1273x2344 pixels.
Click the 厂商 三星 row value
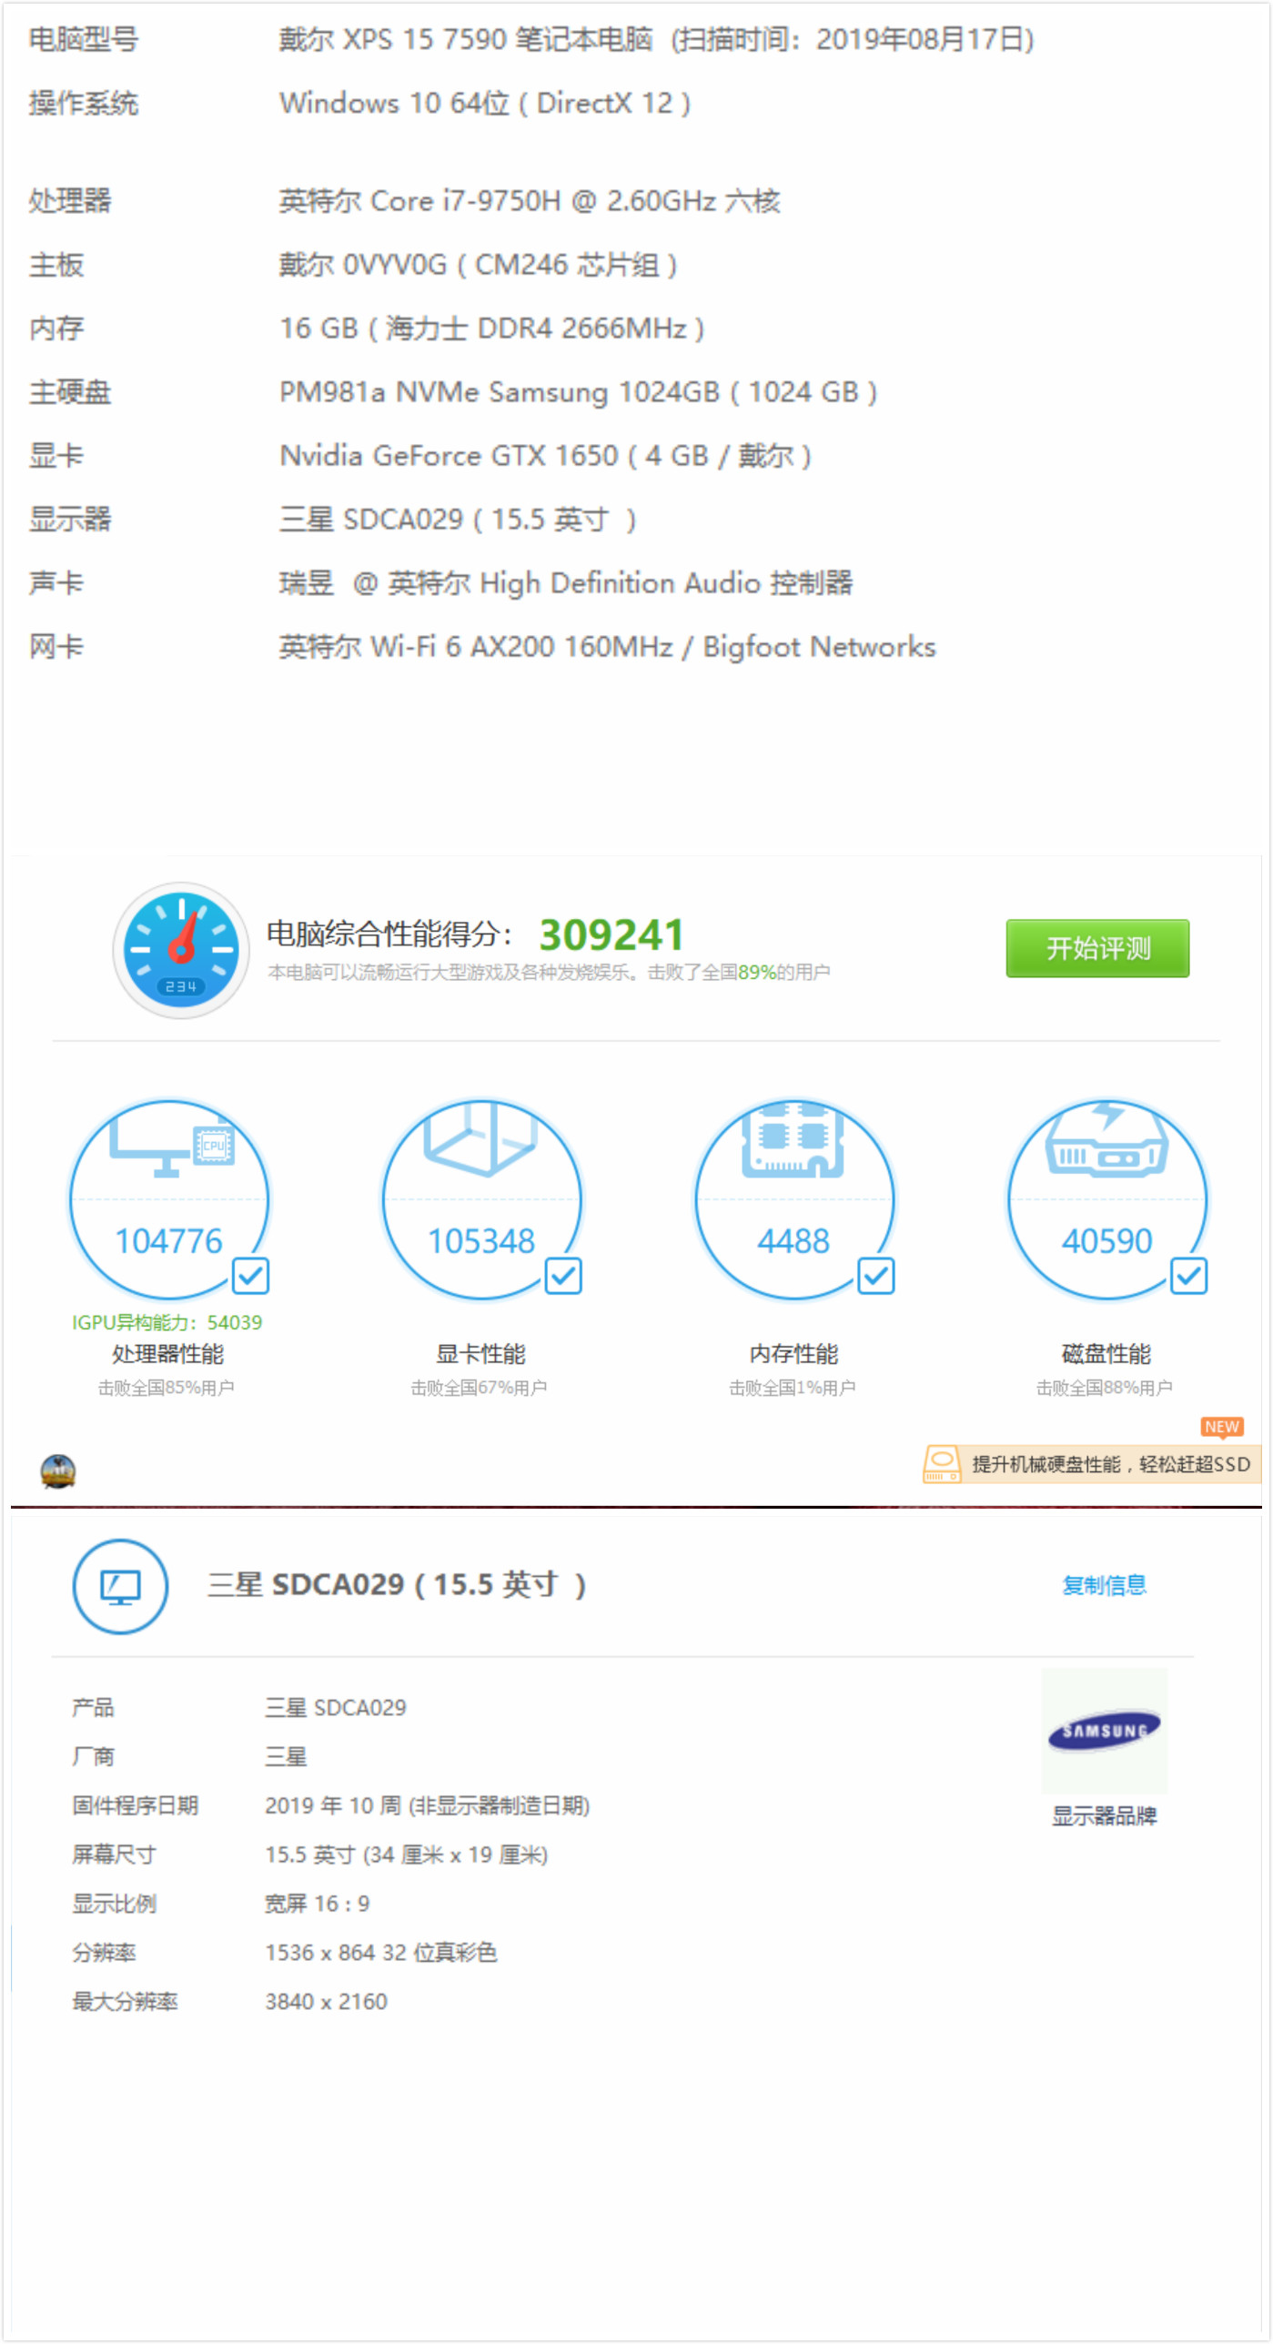[286, 1756]
